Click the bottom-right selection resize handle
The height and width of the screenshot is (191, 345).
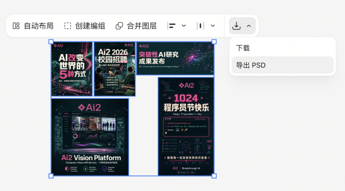(214, 176)
